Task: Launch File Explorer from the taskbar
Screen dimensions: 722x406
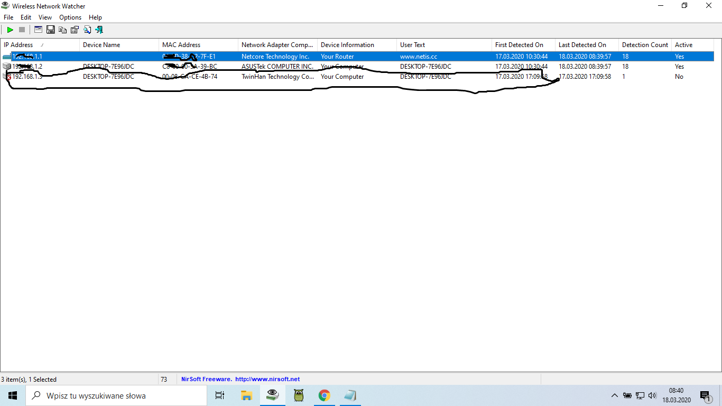Action: [246, 395]
